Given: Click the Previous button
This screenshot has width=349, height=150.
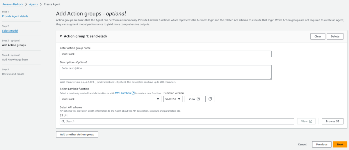Looking at the screenshot, I should [x=322, y=144].
